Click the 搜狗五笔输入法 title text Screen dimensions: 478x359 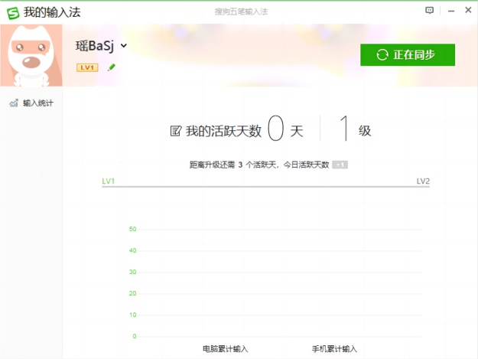coord(241,11)
